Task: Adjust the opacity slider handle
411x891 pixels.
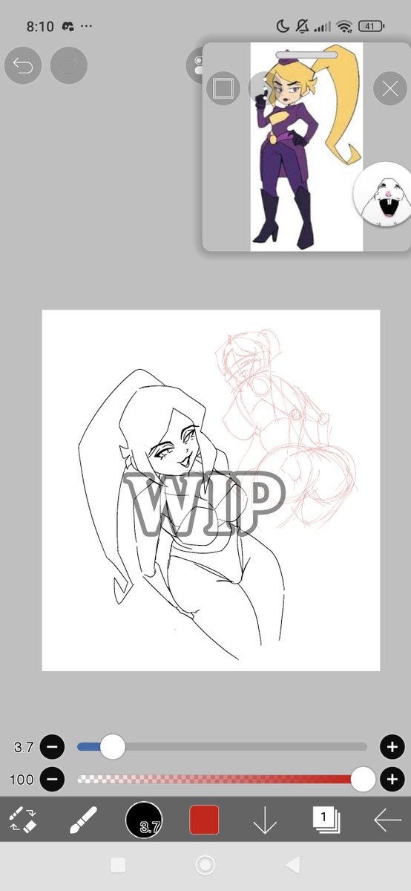Action: [x=363, y=780]
